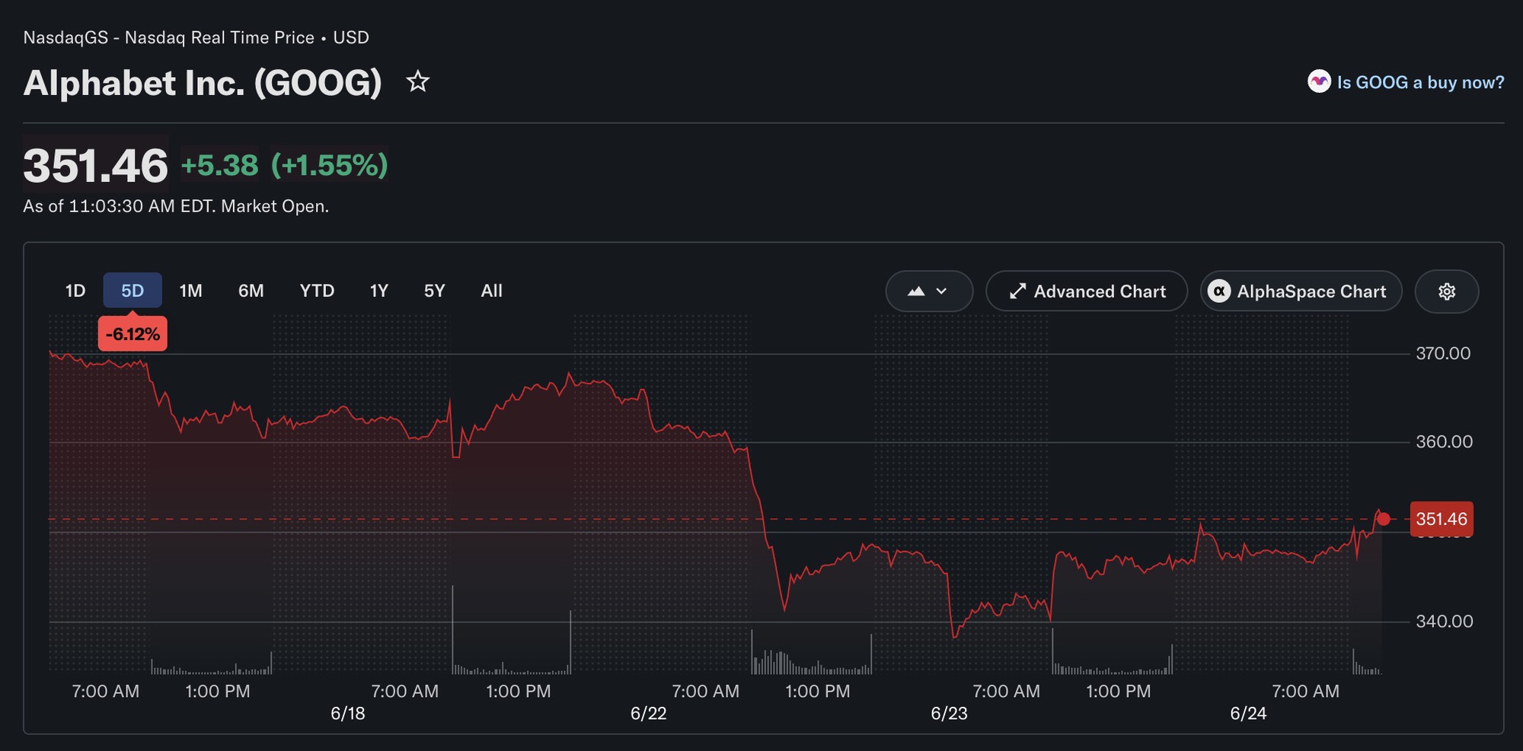1523x751 pixels.
Task: Add GOOG to watchlist with star icon
Action: pos(417,81)
